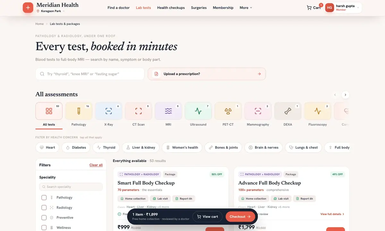Toggle the Bones & joints filter chip

pos(223,148)
